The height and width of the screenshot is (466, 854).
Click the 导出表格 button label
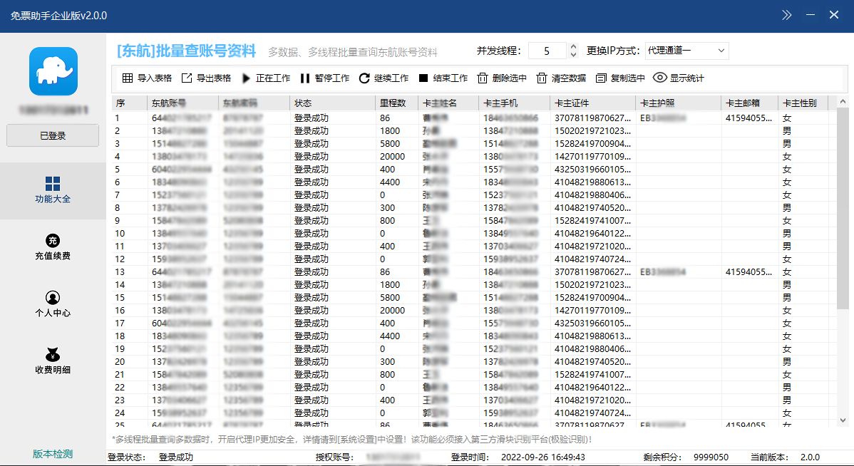(x=214, y=78)
